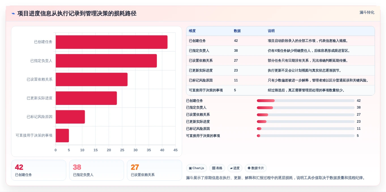Screen dimensions: 386x192
Task: Click the 已标记风险原因 bar in the chart
Action: click(70, 117)
